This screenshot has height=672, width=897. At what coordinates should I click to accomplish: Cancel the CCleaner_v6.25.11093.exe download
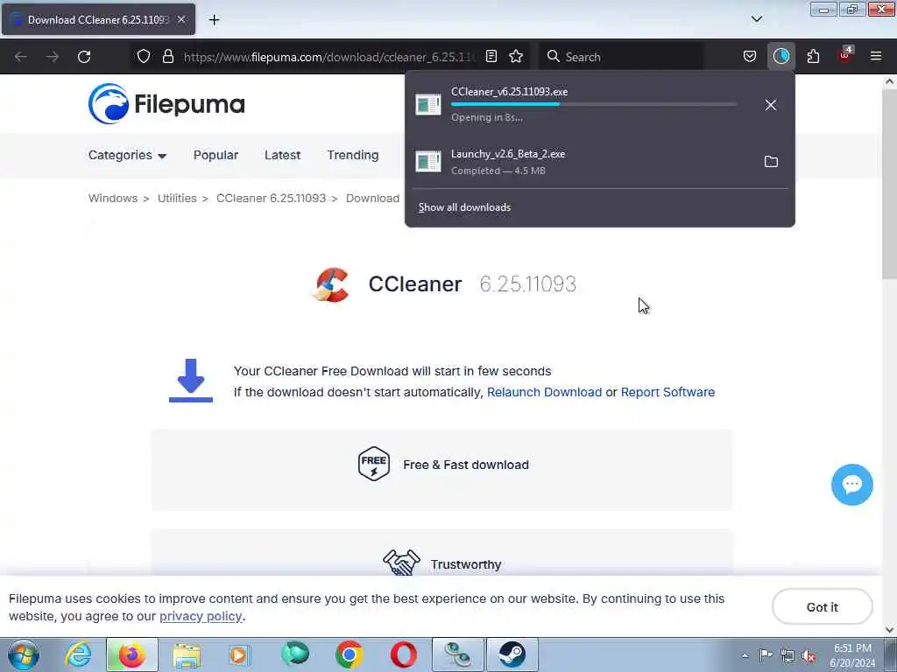pyautogui.click(x=771, y=105)
